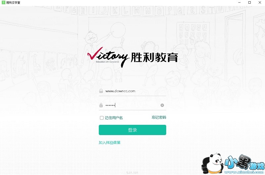Viewport: 265px width, 175px height.
Task: Open the 忘记密码 link
Action: [x=159, y=118]
